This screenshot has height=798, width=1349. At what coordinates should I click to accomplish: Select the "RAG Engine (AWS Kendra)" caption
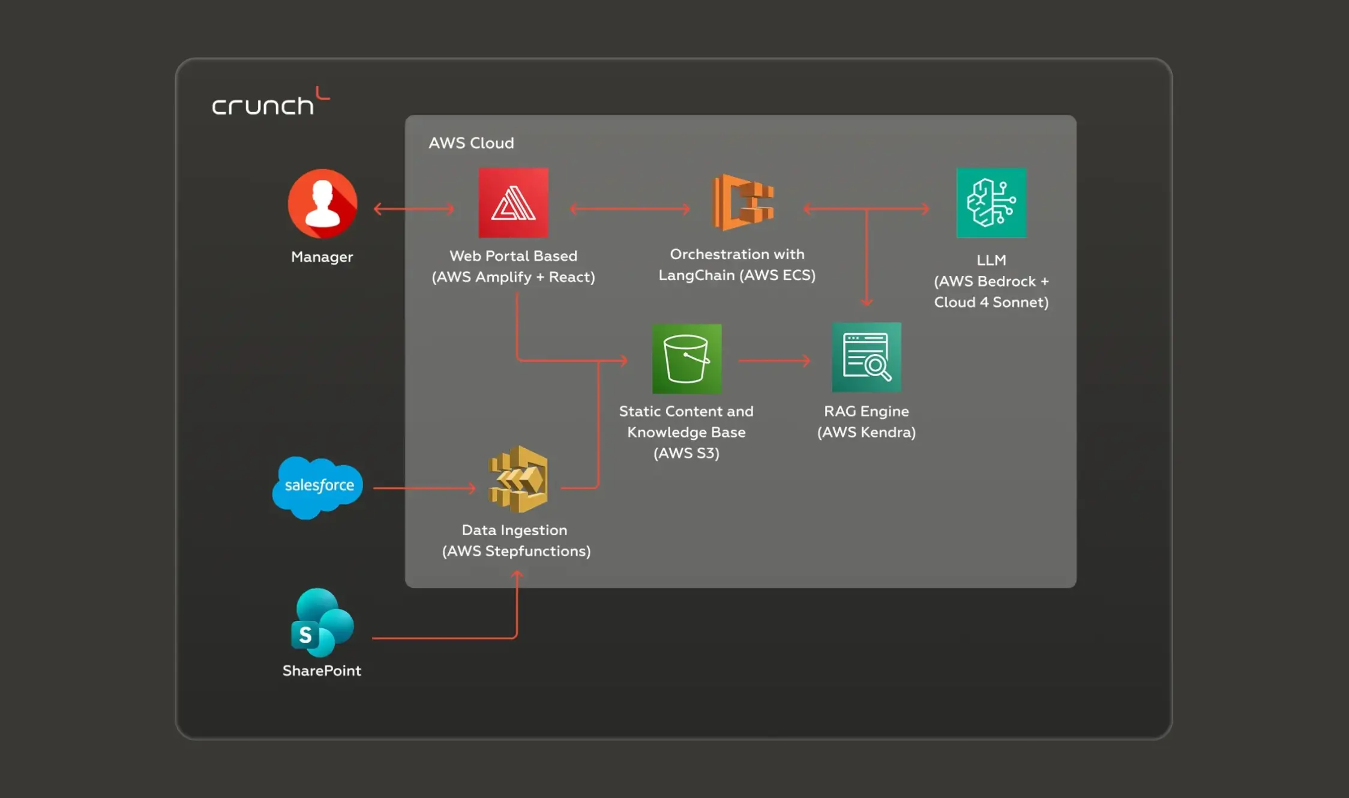(x=866, y=422)
